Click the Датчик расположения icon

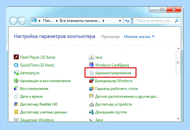91,96
